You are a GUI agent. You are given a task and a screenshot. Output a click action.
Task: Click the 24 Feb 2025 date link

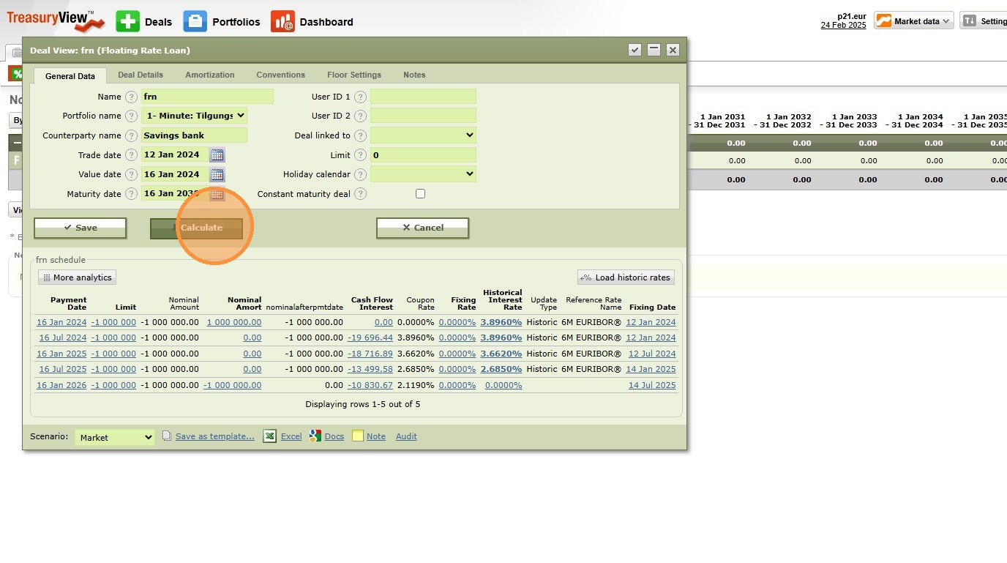(x=843, y=25)
